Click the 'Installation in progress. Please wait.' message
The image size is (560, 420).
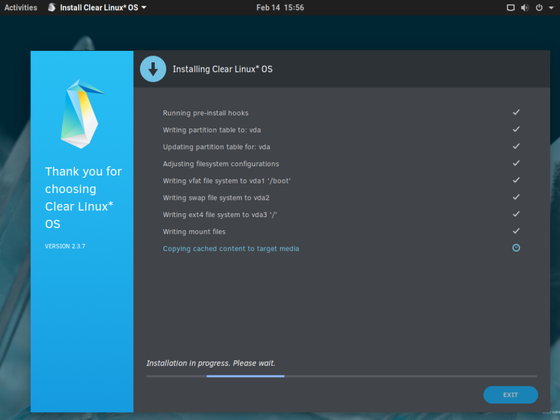tap(213, 363)
